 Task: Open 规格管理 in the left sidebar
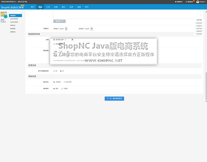point(13,29)
